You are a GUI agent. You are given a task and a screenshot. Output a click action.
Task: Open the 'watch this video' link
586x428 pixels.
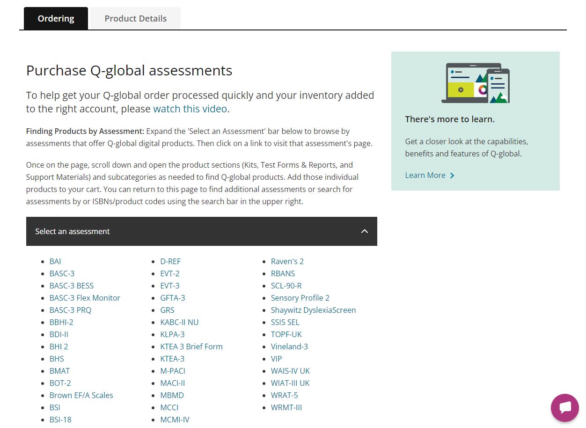click(x=190, y=109)
